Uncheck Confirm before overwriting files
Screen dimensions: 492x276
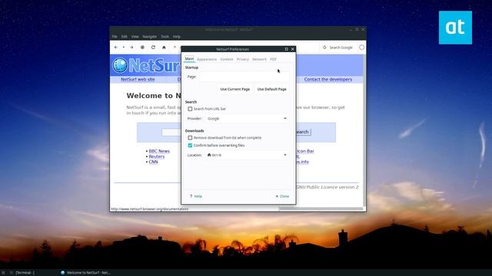[190, 145]
